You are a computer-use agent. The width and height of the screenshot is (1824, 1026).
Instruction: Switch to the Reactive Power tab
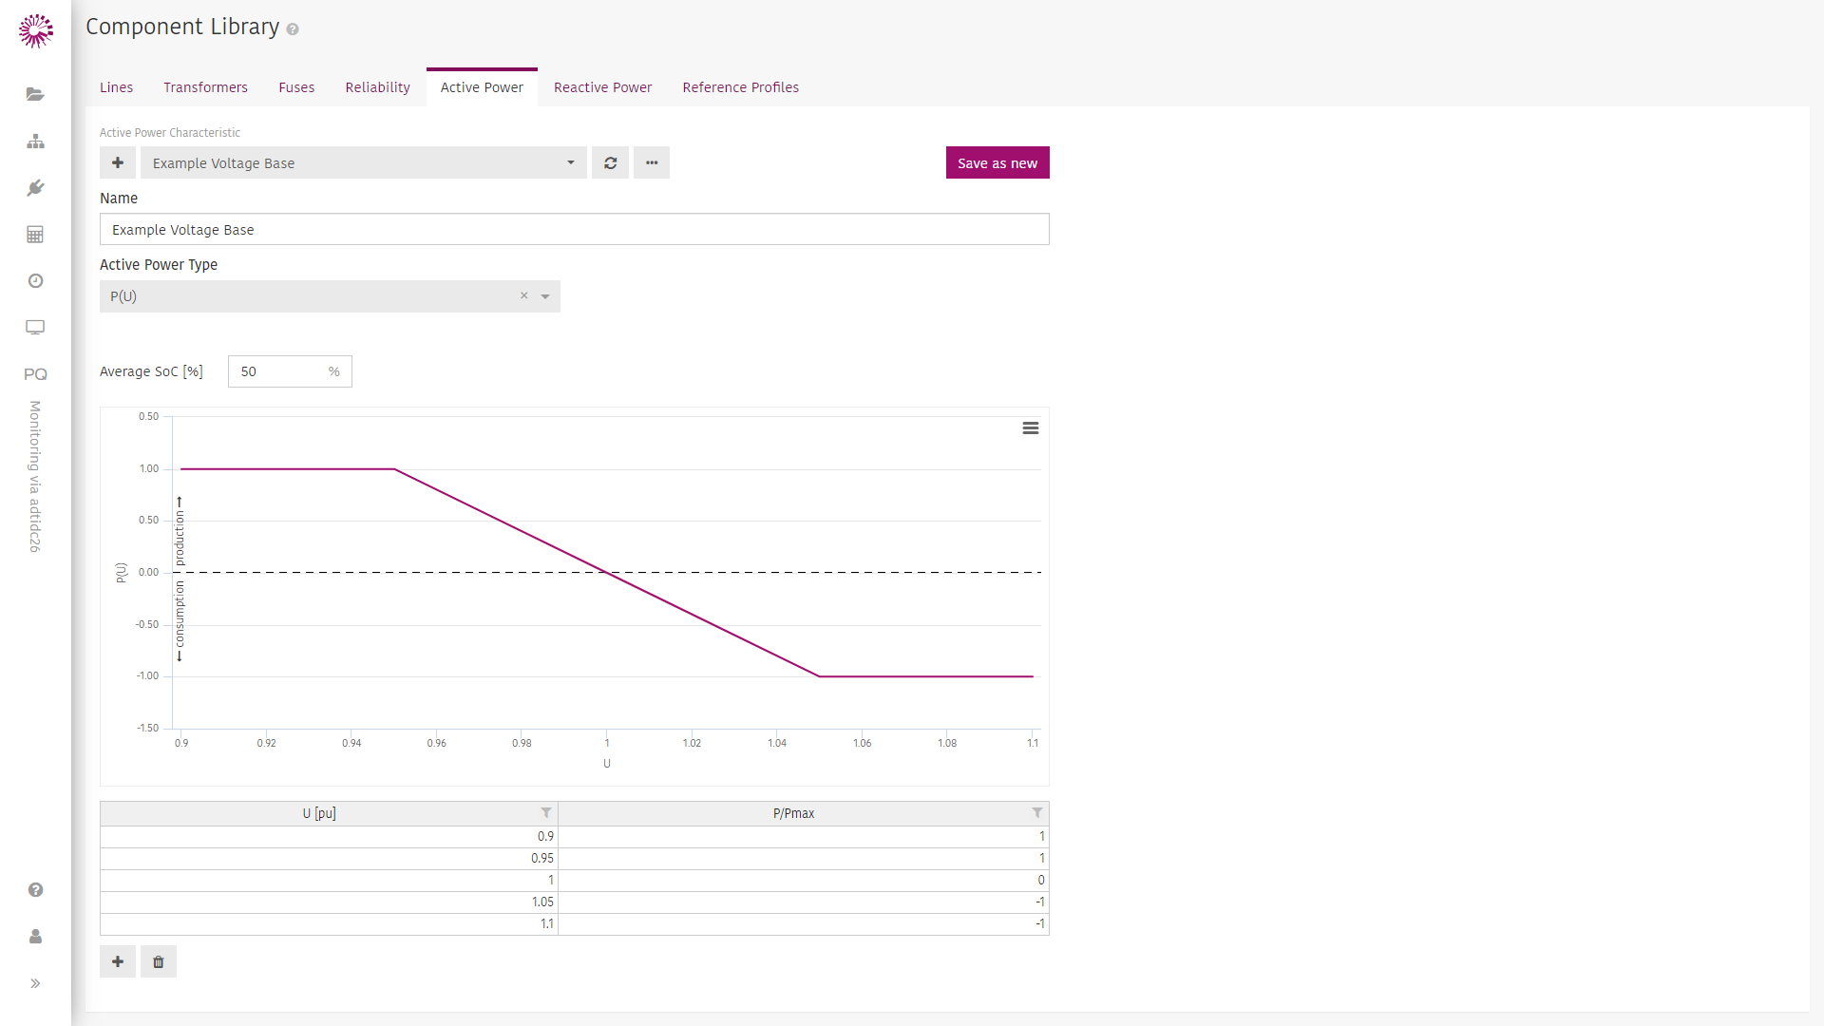[x=602, y=87]
